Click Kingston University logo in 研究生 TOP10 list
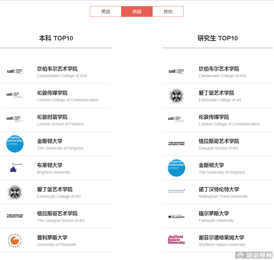 [176, 168]
